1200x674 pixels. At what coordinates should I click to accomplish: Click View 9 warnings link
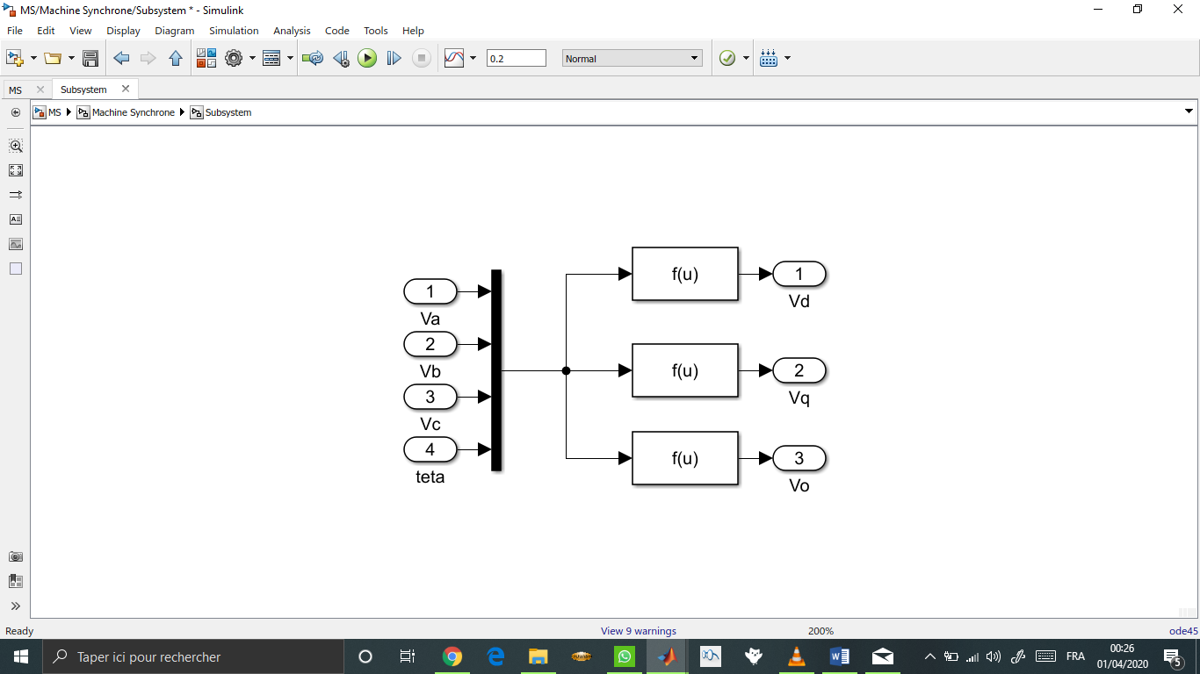tap(639, 630)
